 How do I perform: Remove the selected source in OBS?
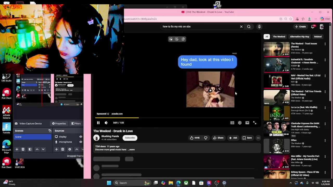tap(63, 149)
